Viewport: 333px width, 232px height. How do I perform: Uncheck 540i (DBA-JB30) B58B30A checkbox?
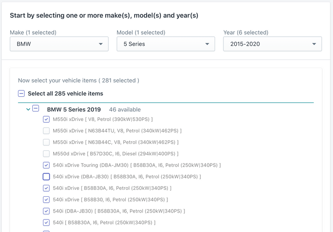(x=46, y=211)
